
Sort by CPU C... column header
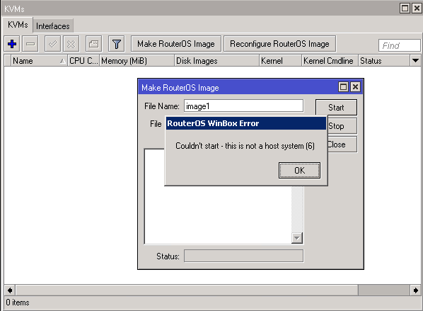tap(83, 61)
